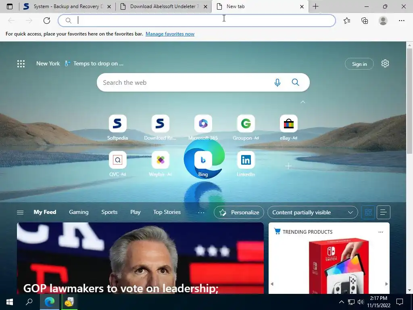Switch feed to grid view
The image size is (413, 310).
368,212
